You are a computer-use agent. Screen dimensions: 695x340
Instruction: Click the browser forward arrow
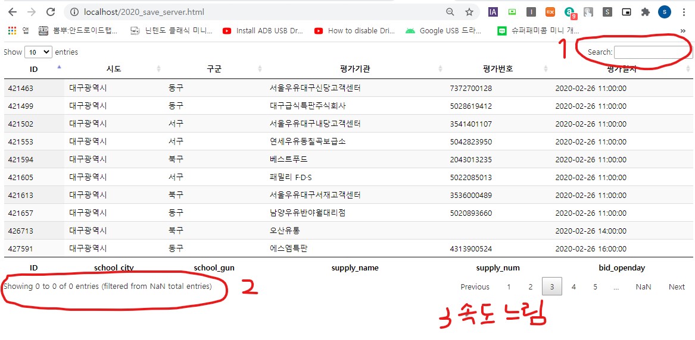pos(32,12)
